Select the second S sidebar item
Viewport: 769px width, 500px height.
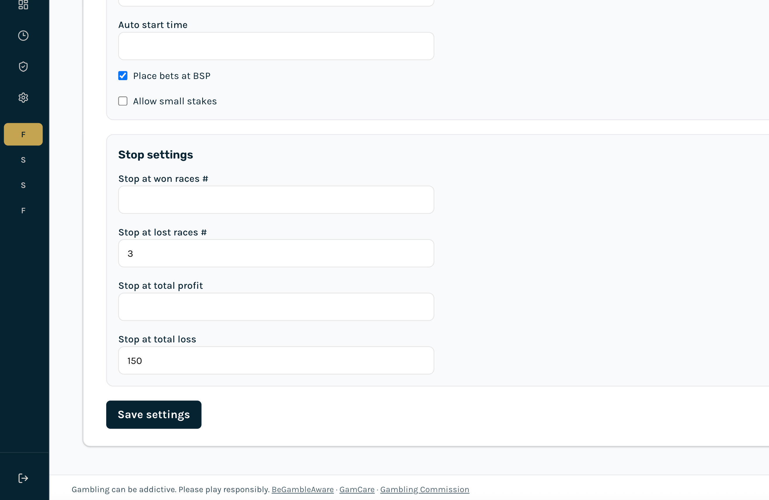(x=23, y=185)
